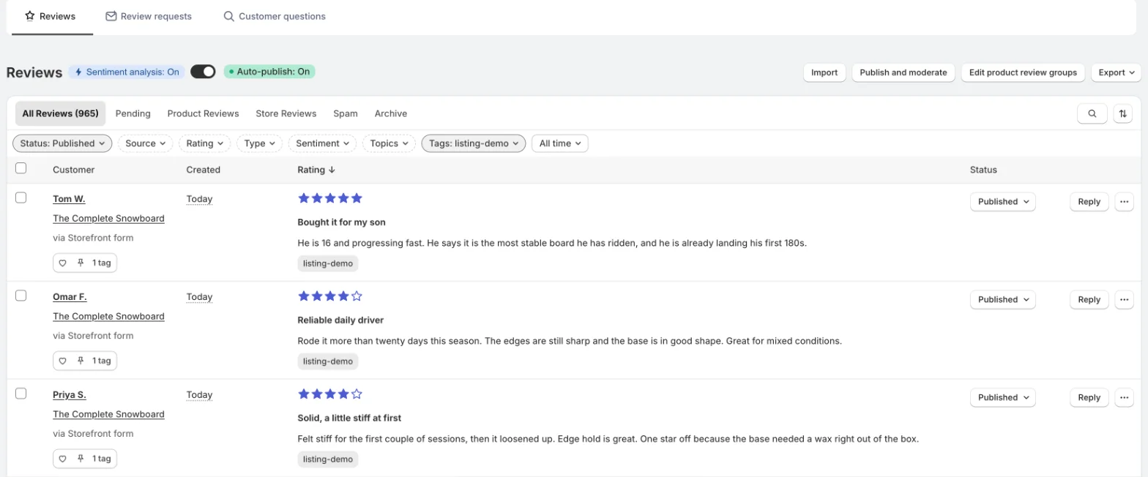Click the pin icon in Tom W. row
The height and width of the screenshot is (477, 1148).
pyautogui.click(x=81, y=263)
